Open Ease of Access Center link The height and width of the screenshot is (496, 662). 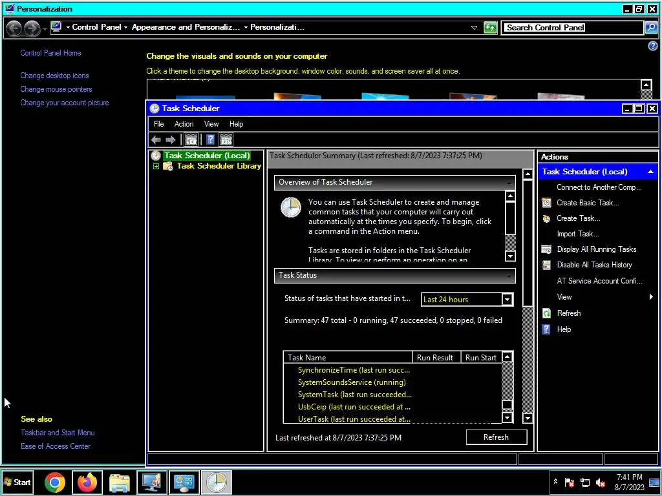[56, 446]
